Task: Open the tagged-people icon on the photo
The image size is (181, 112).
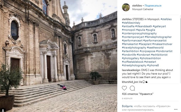Action: pyautogui.click(x=3, y=109)
